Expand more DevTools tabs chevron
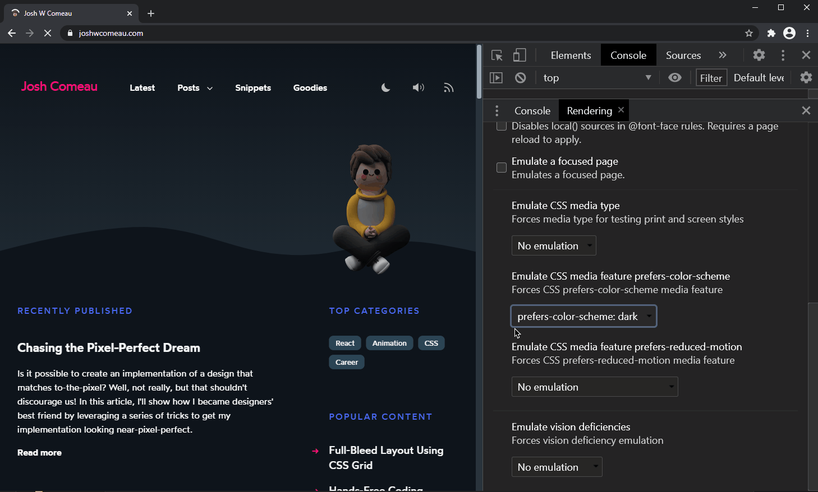Image resolution: width=818 pixels, height=492 pixels. click(723, 55)
